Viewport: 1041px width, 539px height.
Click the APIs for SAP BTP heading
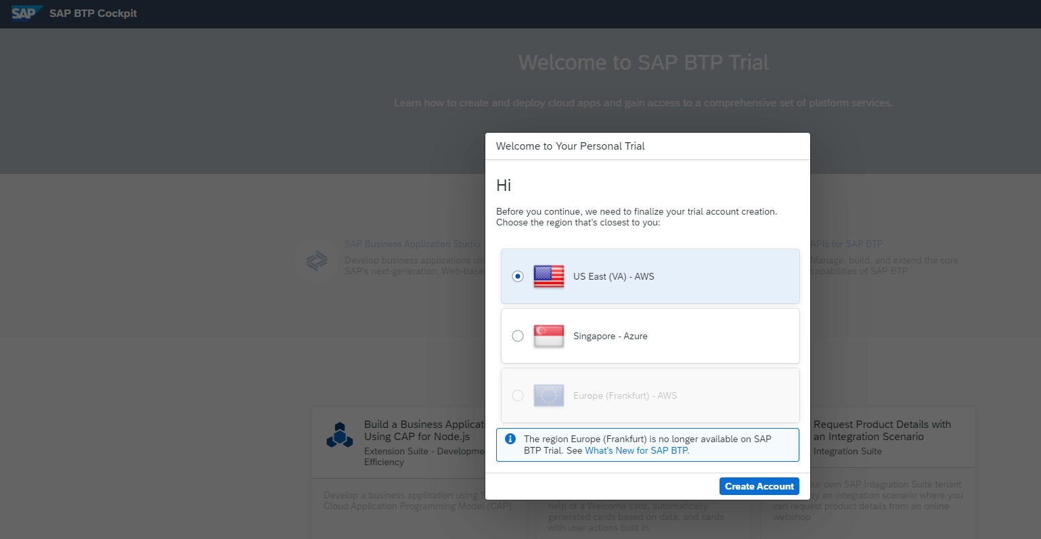pyautogui.click(x=847, y=244)
